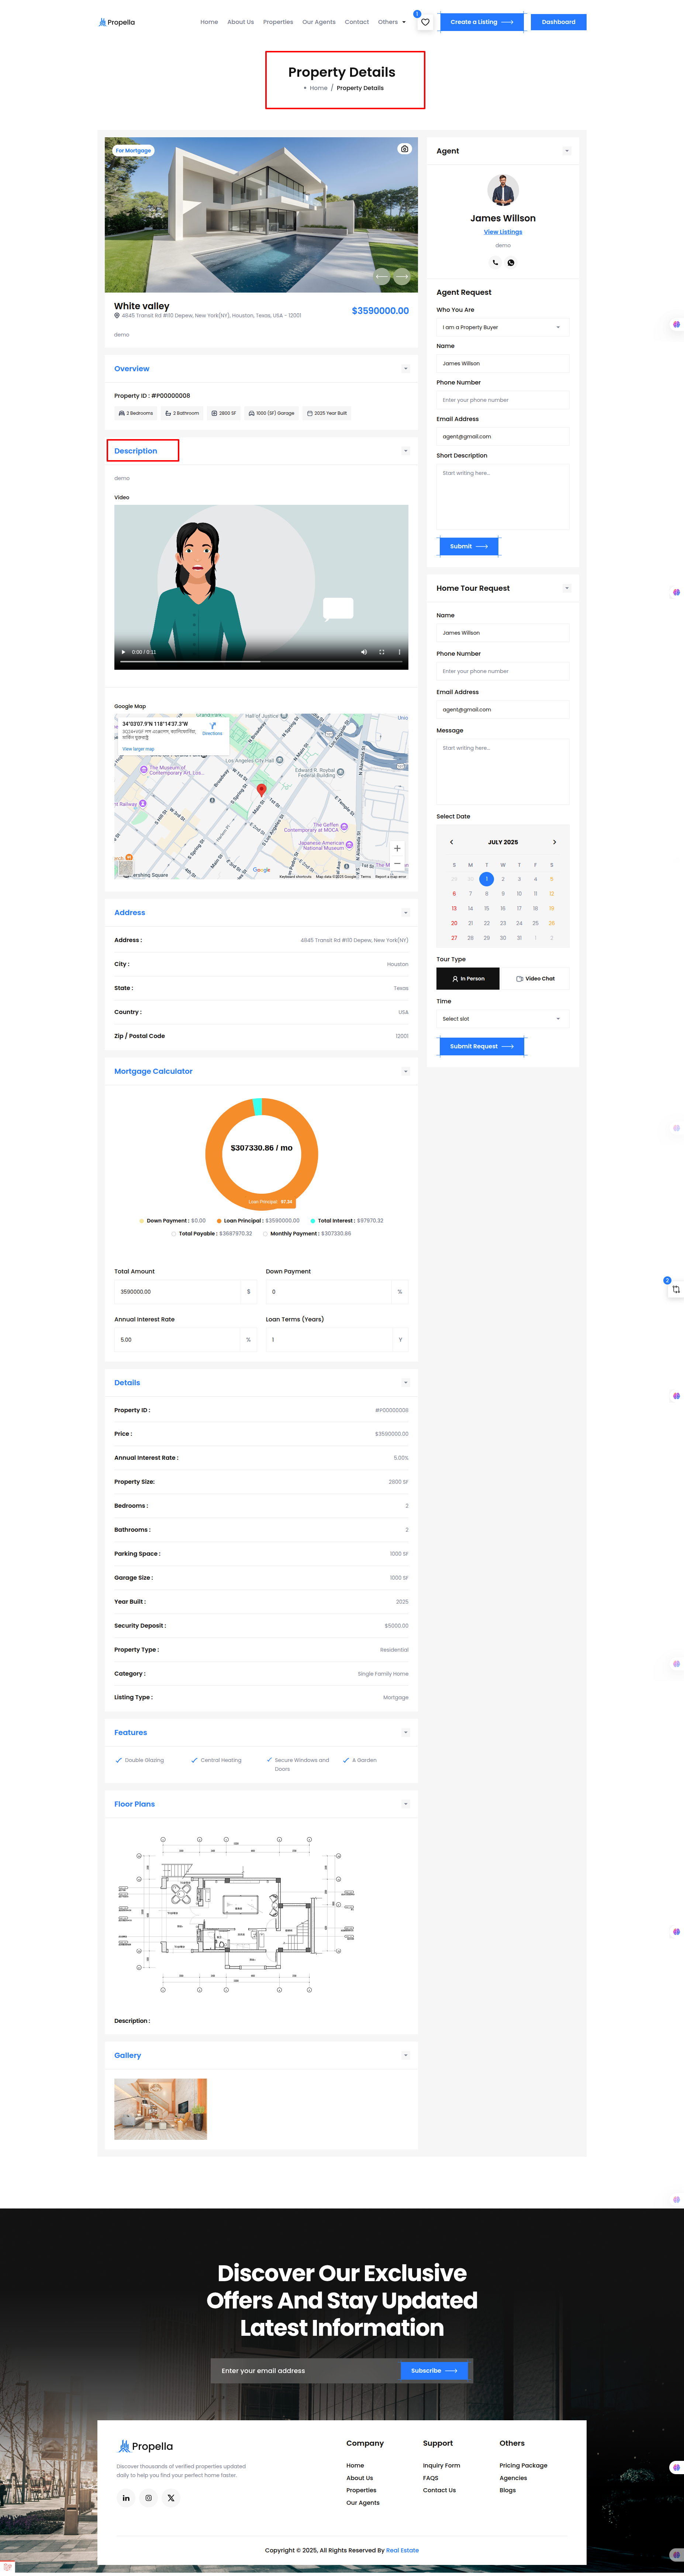Image resolution: width=684 pixels, height=2576 pixels.
Task: Click the Propella logo in the header
Action: tap(117, 22)
